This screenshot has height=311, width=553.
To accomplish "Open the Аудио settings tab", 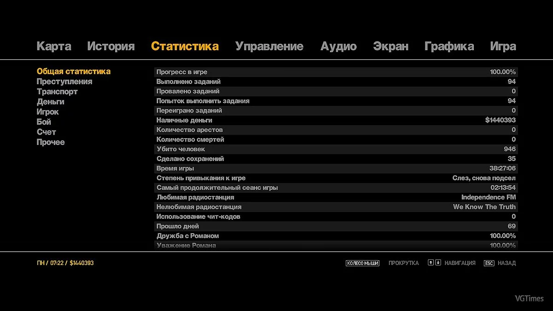I will [x=339, y=46].
